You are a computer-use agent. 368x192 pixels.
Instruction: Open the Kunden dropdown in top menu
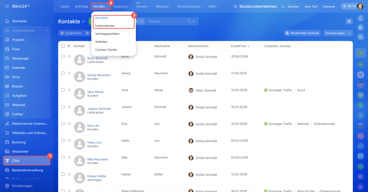pos(101,6)
